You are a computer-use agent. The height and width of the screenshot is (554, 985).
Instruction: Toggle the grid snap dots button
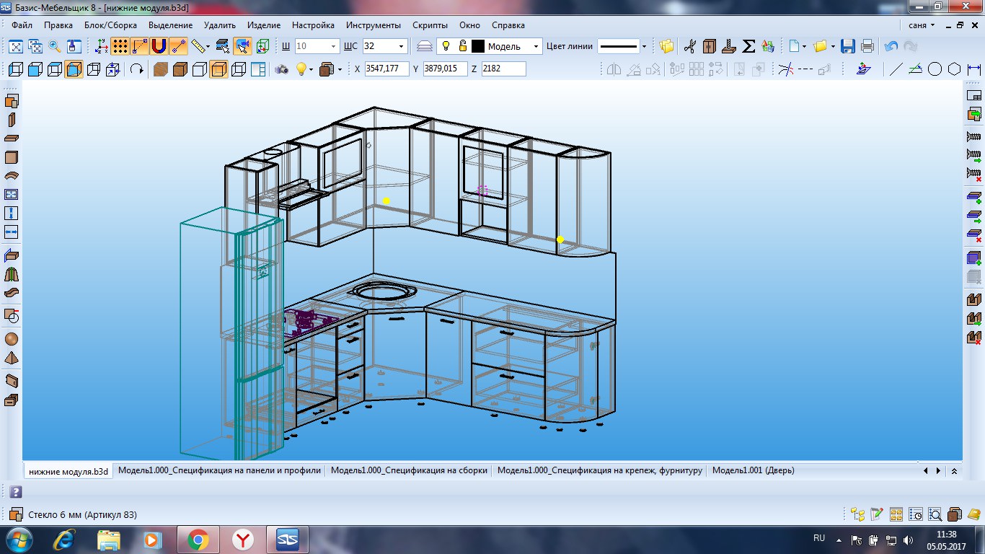(120, 46)
